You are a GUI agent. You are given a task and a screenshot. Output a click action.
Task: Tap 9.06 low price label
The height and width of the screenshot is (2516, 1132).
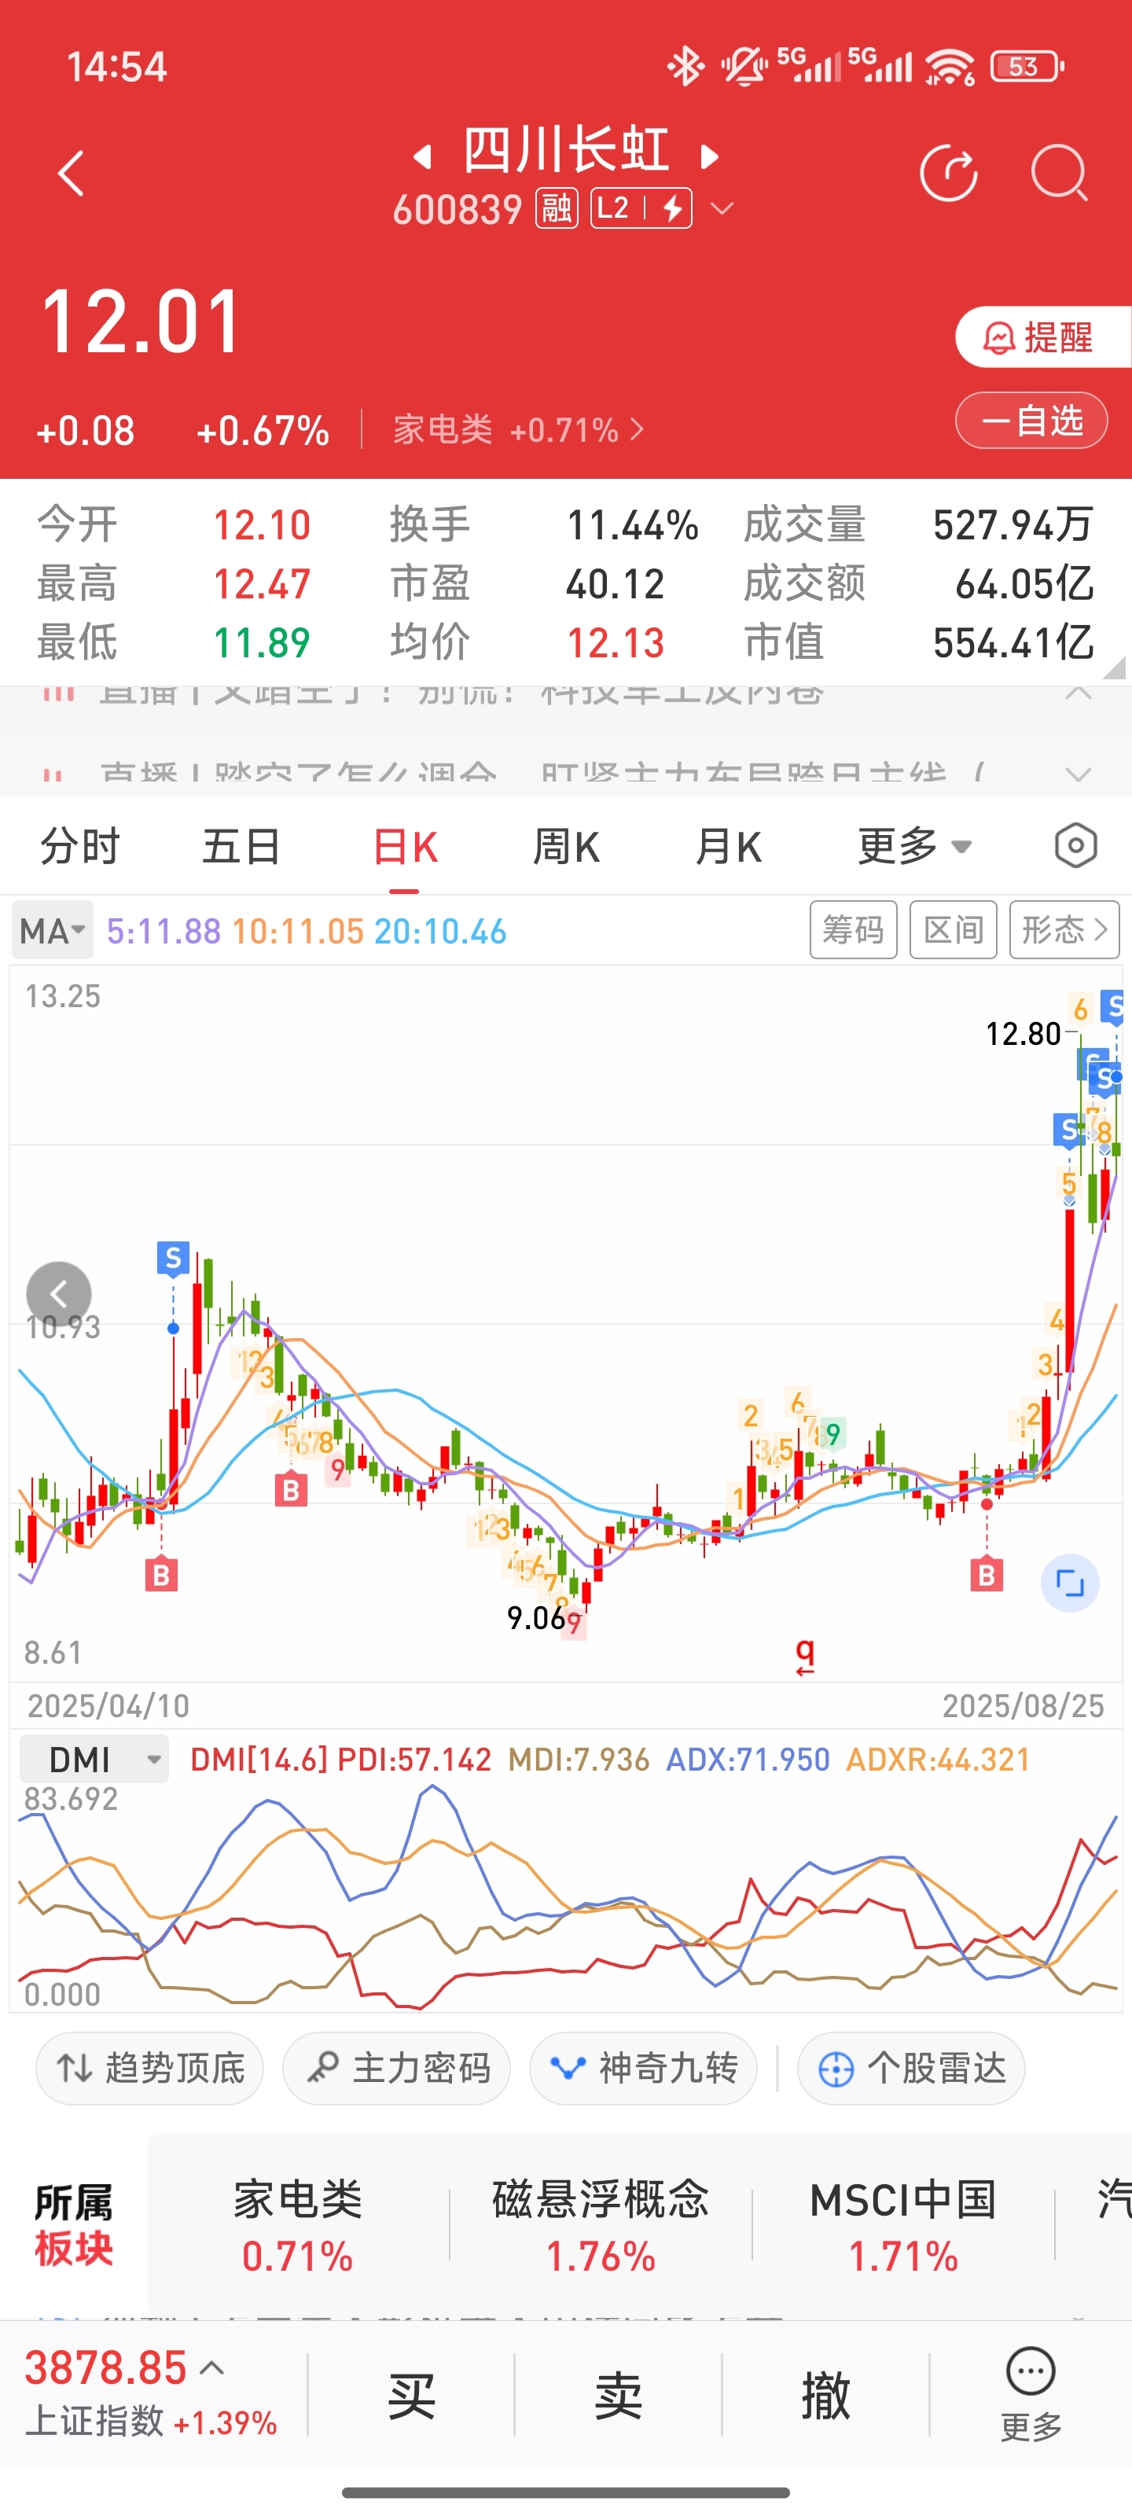click(536, 1618)
